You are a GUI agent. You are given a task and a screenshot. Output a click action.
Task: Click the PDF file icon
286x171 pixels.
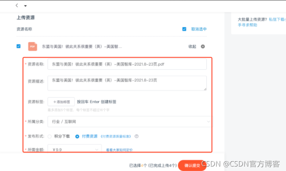[32, 47]
